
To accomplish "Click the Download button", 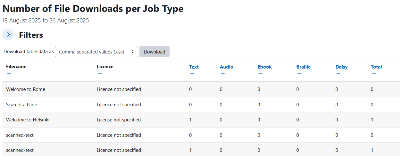I will (154, 52).
